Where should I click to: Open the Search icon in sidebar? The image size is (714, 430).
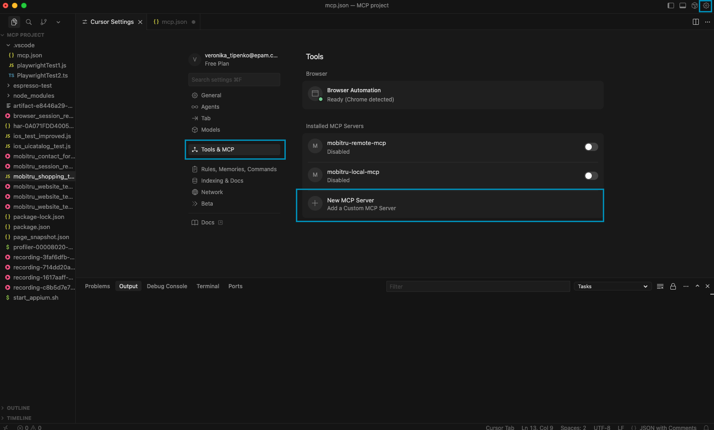[29, 22]
